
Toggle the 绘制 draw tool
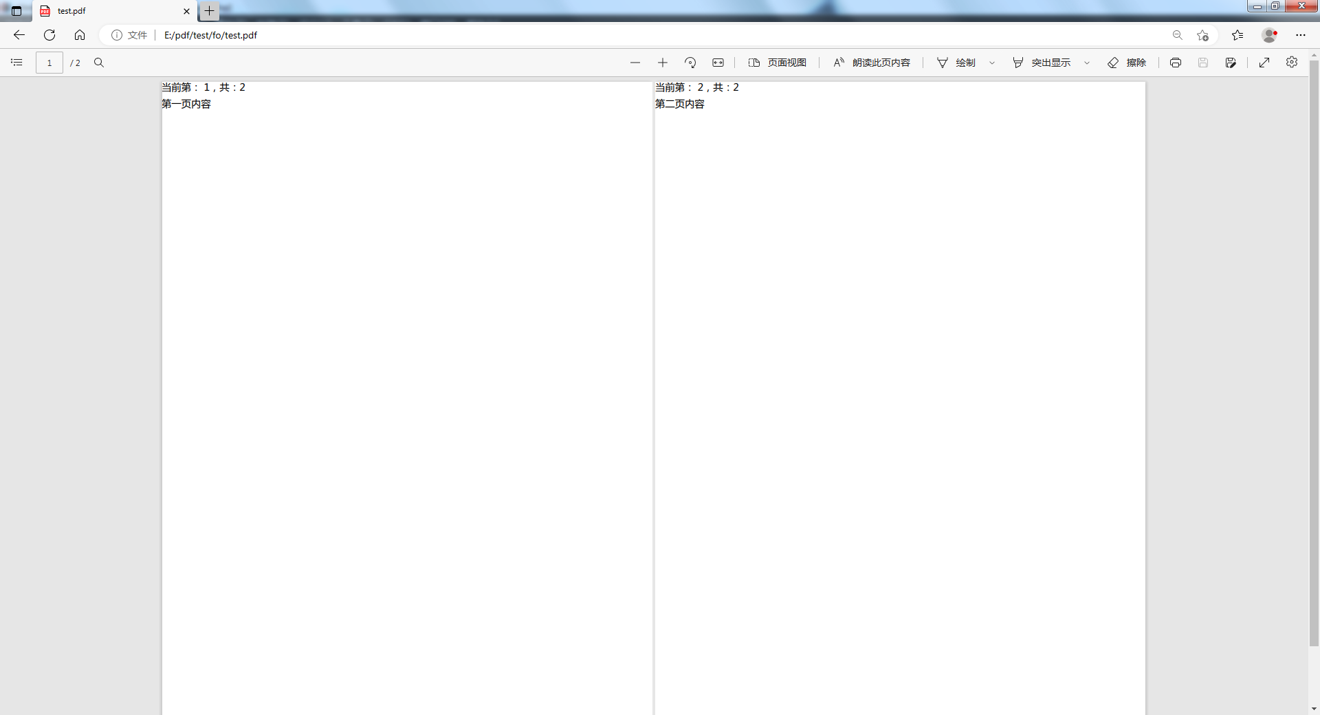point(957,63)
